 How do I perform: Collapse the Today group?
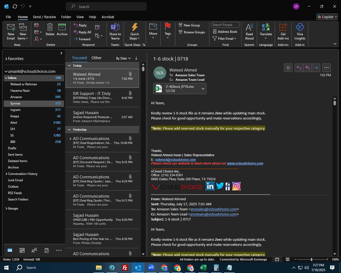(69, 66)
